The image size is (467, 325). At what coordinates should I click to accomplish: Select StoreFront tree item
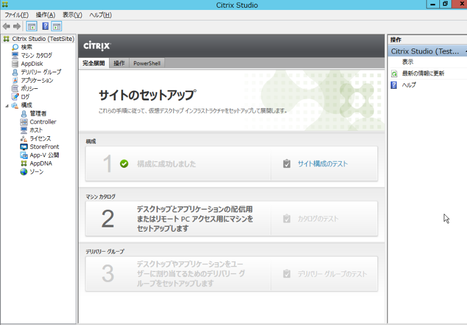(44, 147)
